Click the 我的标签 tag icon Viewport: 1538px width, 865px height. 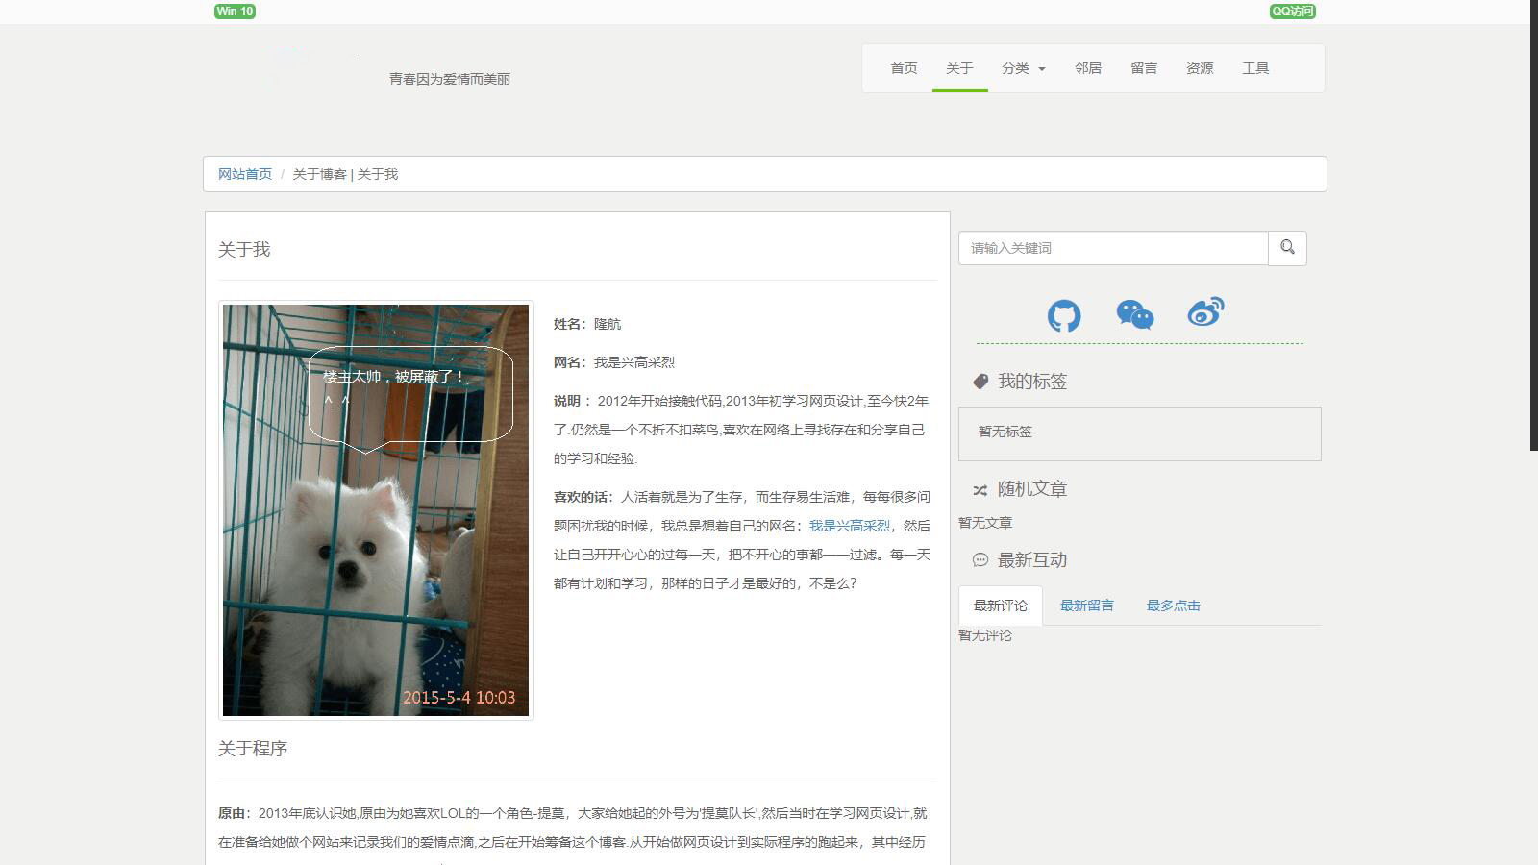click(x=980, y=382)
